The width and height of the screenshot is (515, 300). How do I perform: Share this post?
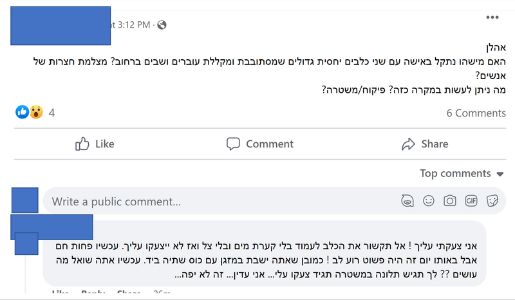click(x=425, y=144)
